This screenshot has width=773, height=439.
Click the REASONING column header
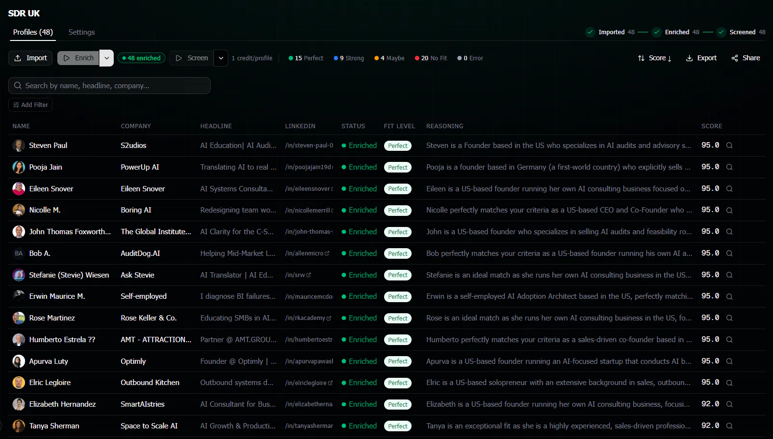click(445, 126)
